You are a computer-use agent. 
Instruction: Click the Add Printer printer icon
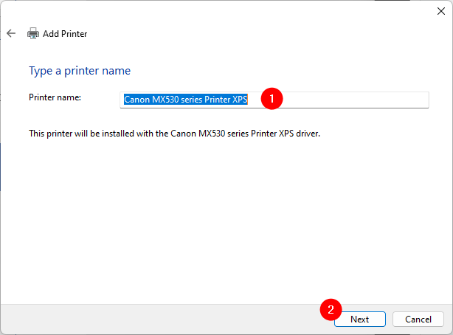click(33, 33)
